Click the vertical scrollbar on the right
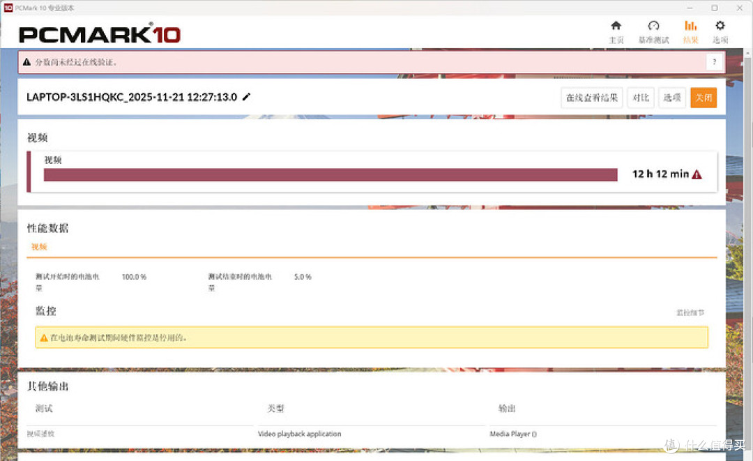Screen dimensions: 753x461 [x=747, y=255]
